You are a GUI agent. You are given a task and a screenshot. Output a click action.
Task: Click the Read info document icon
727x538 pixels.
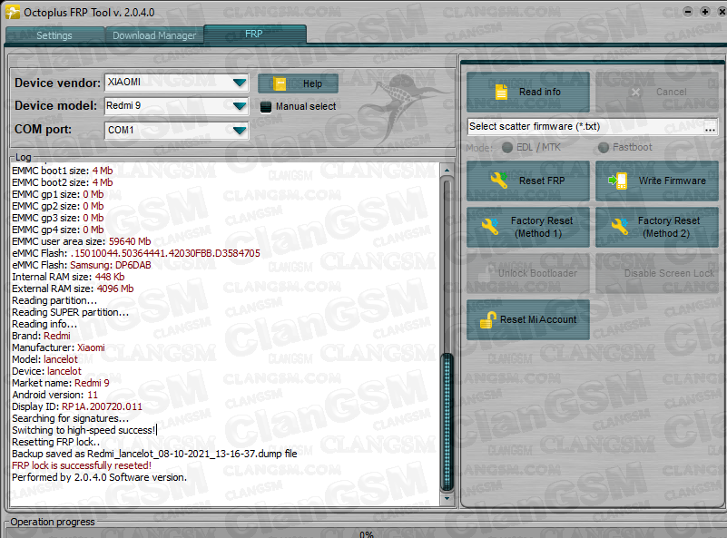(x=501, y=93)
